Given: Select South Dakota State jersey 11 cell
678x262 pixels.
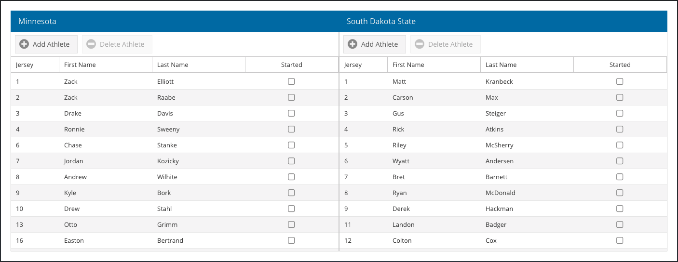Looking at the screenshot, I should (x=364, y=224).
